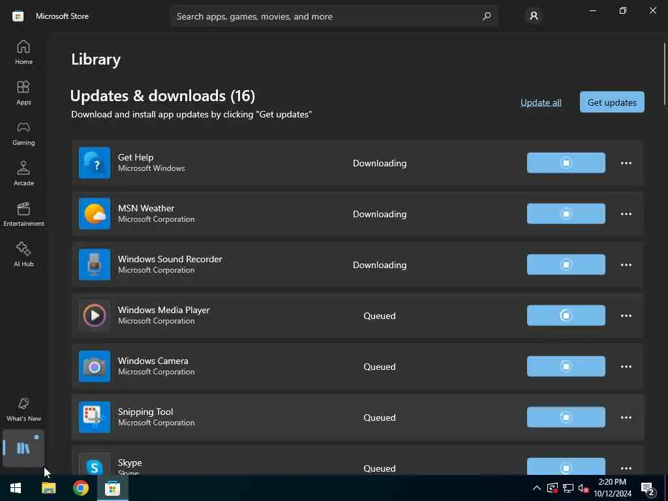Select the Windows Camera title
Screen dimensions: 668x501
click(153, 361)
